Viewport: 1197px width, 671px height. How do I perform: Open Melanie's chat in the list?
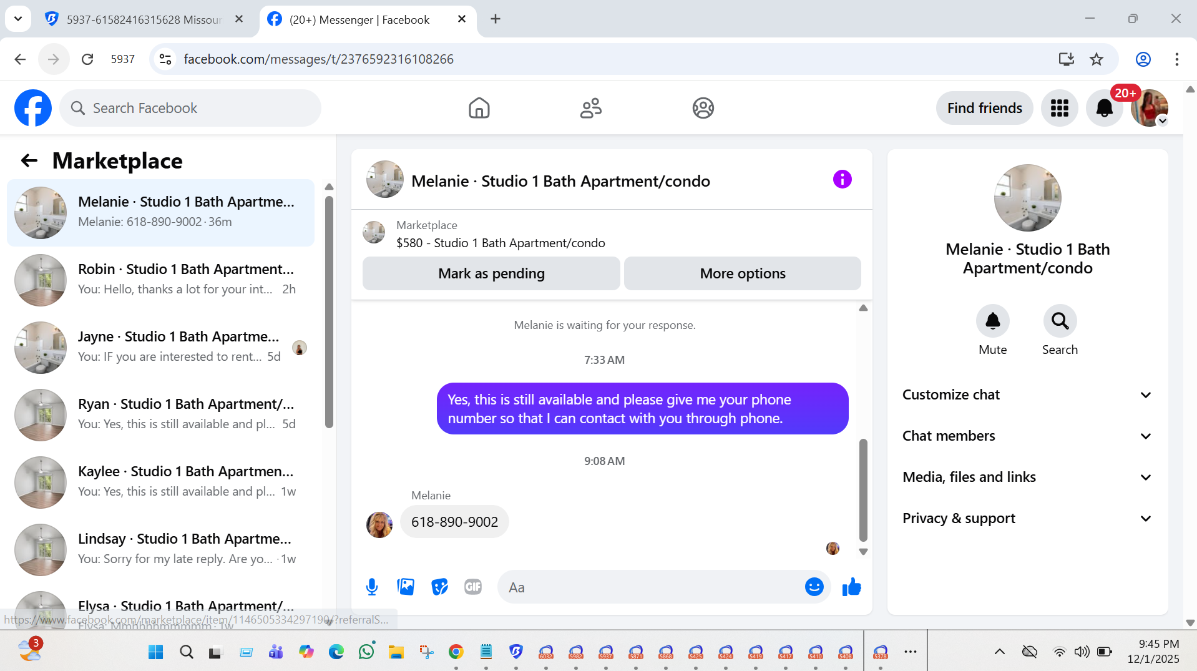[160, 213]
